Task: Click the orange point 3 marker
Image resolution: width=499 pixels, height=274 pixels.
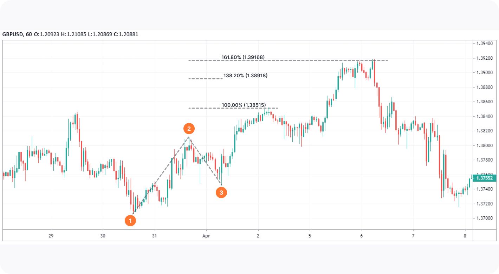Action: pyautogui.click(x=221, y=193)
